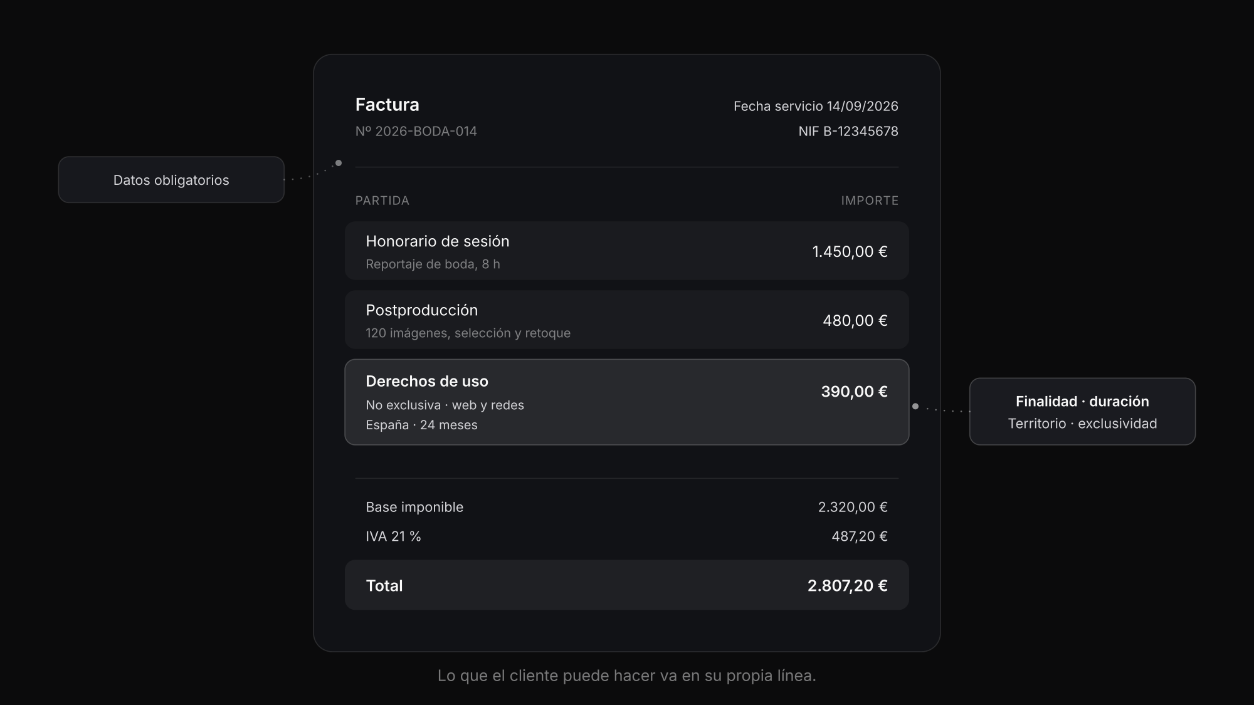Click the 'IVA 21 %' tax line
Screen dimensions: 1254x705
627,536
